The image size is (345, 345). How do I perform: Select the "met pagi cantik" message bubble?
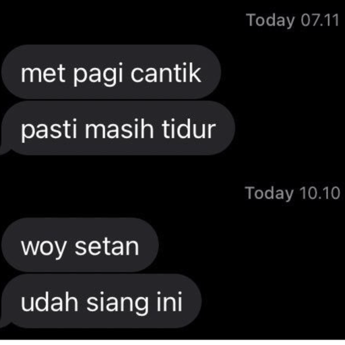click(x=111, y=72)
